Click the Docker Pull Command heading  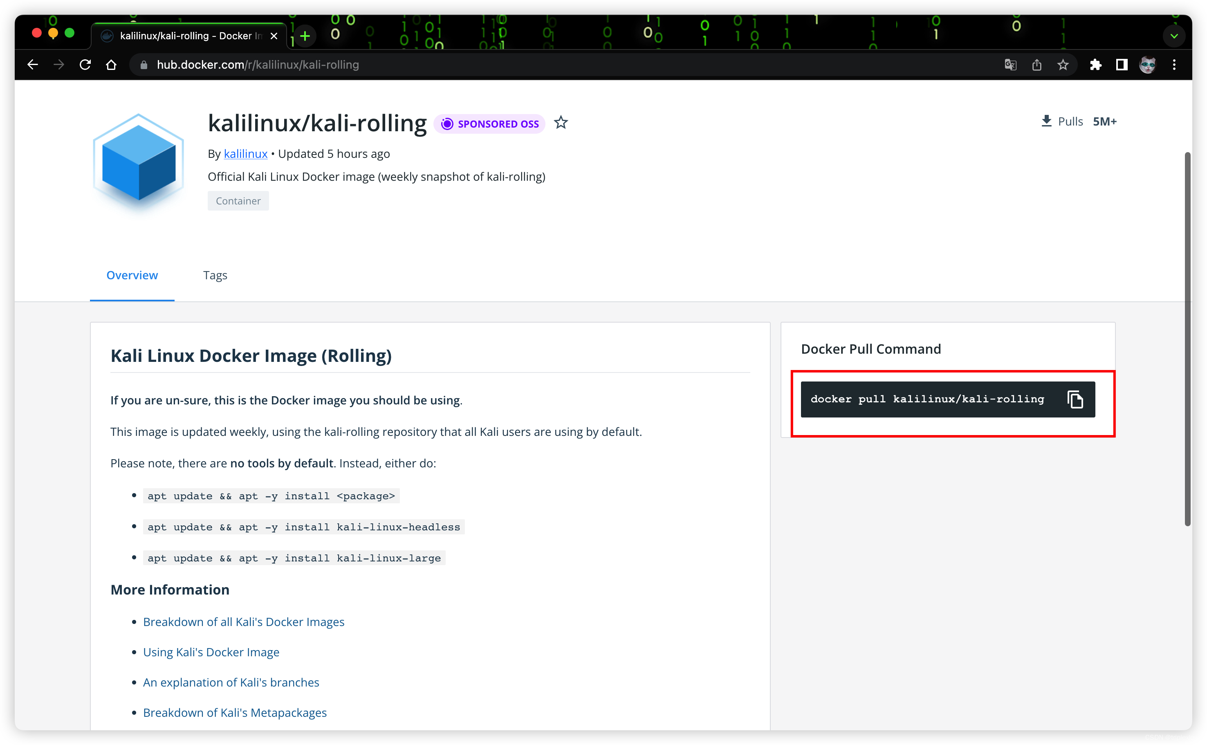pos(870,349)
